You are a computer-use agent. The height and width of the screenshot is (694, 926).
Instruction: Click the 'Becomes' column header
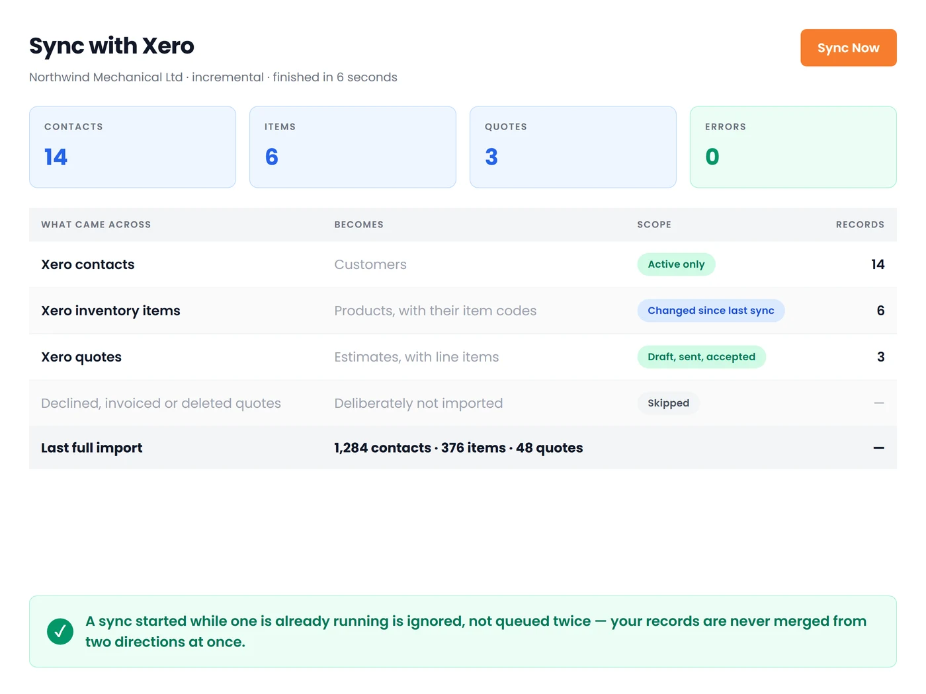point(358,225)
